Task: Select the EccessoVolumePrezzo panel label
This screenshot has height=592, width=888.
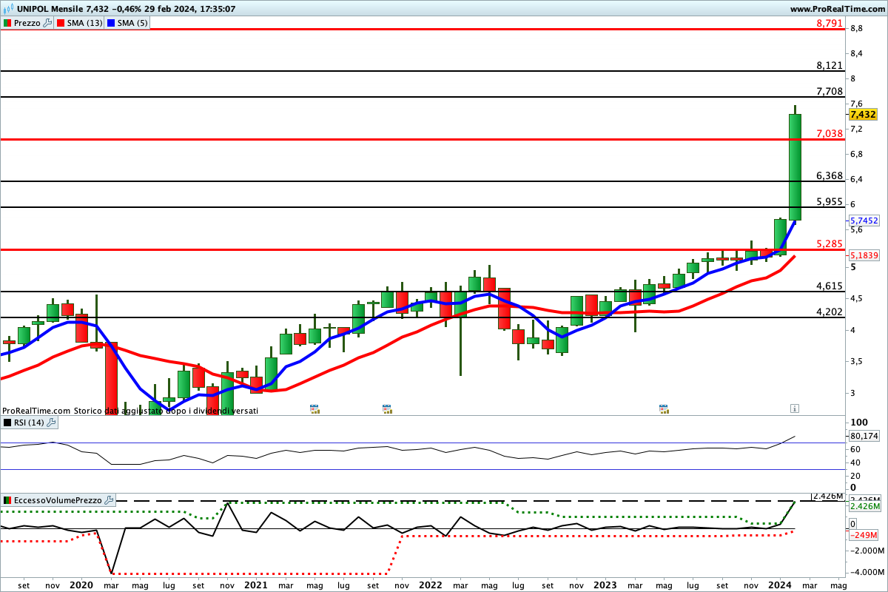Action: point(58,500)
